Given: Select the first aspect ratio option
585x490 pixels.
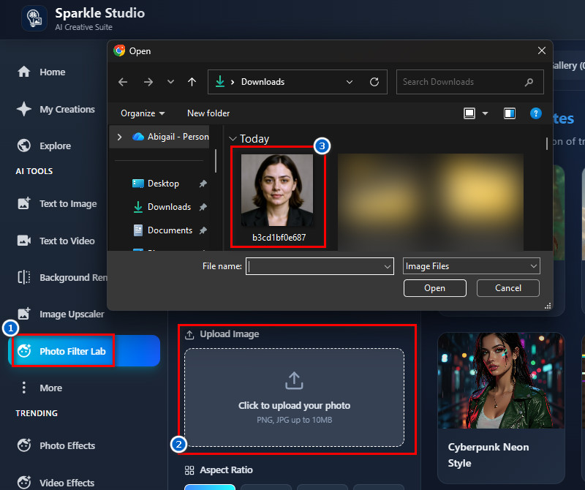Looking at the screenshot, I should 210,487.
